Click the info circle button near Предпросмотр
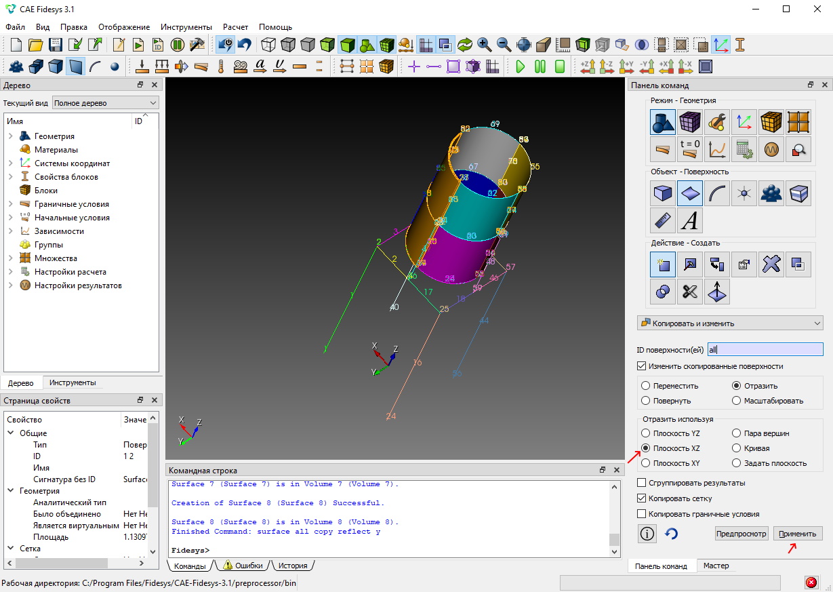 (x=647, y=534)
